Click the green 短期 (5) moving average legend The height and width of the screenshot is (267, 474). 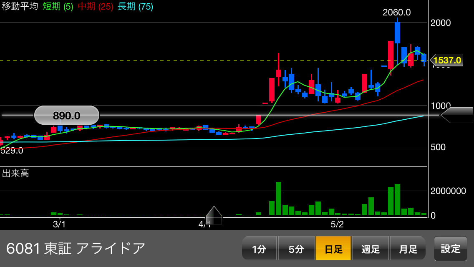tap(58, 7)
